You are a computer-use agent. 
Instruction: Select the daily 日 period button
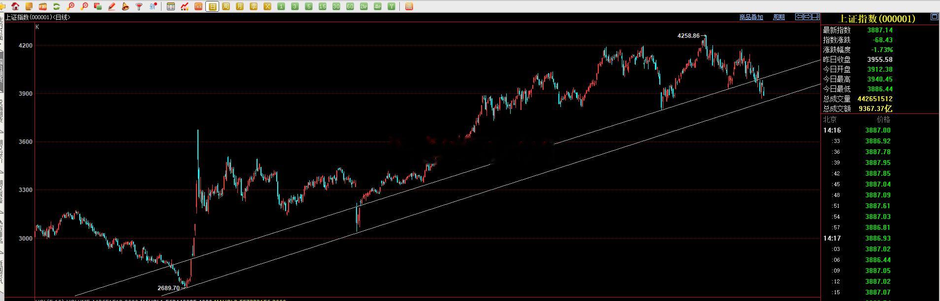click(x=212, y=6)
